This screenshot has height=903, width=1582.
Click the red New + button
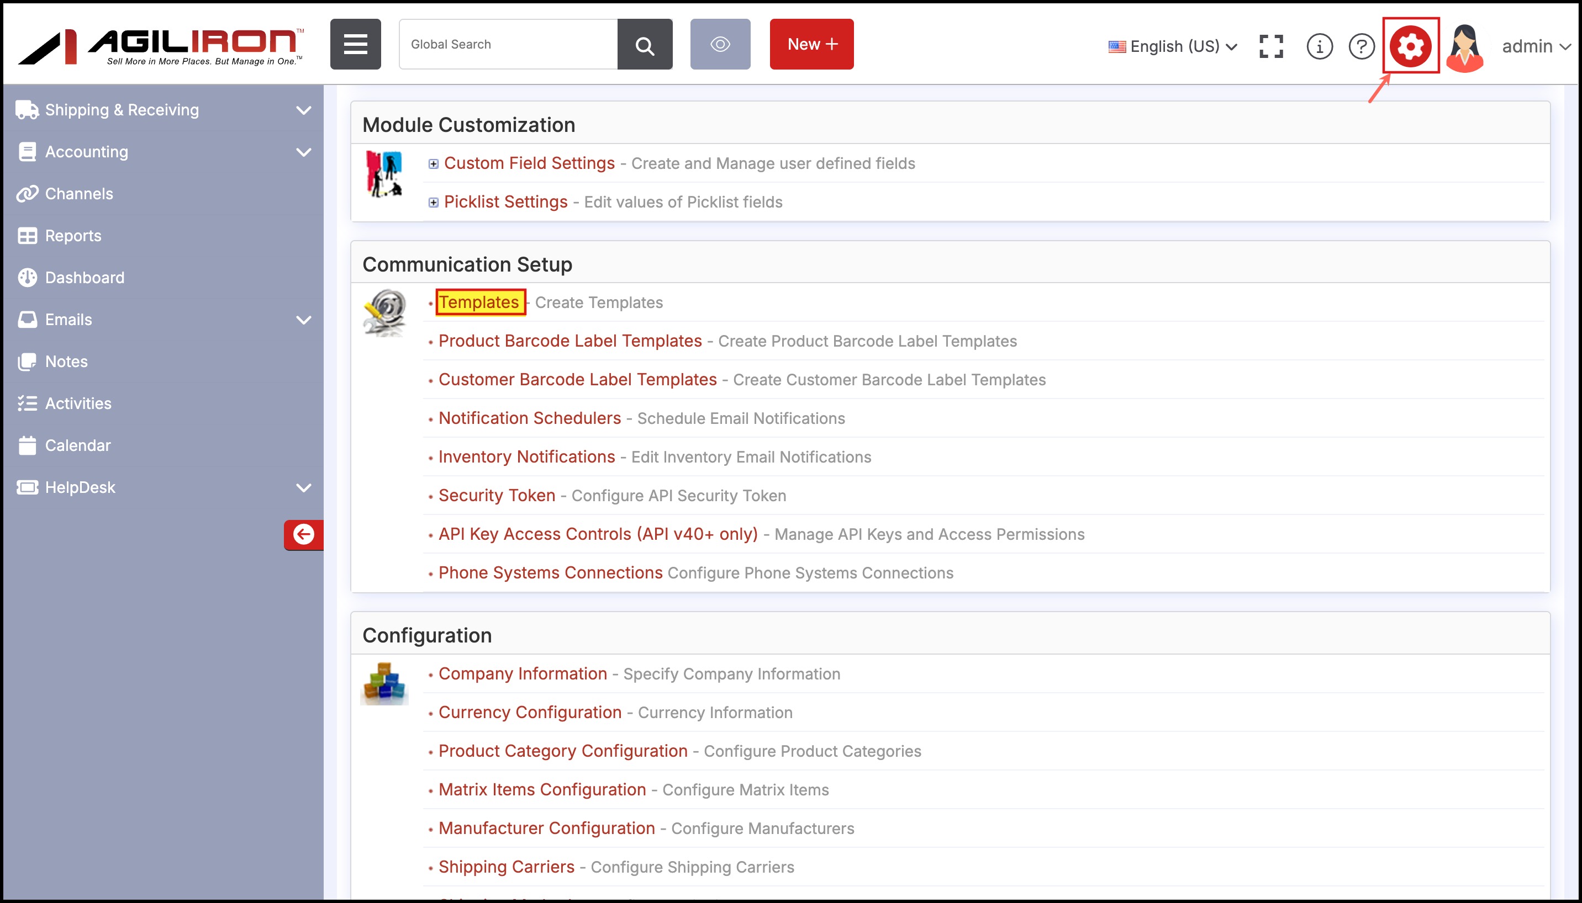click(x=811, y=44)
